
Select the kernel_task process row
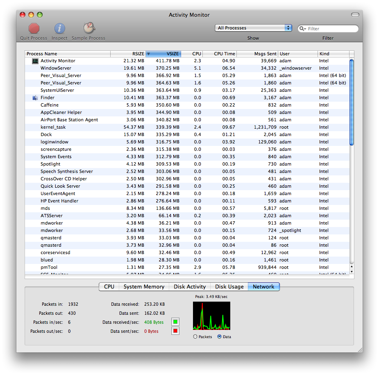(x=187, y=127)
